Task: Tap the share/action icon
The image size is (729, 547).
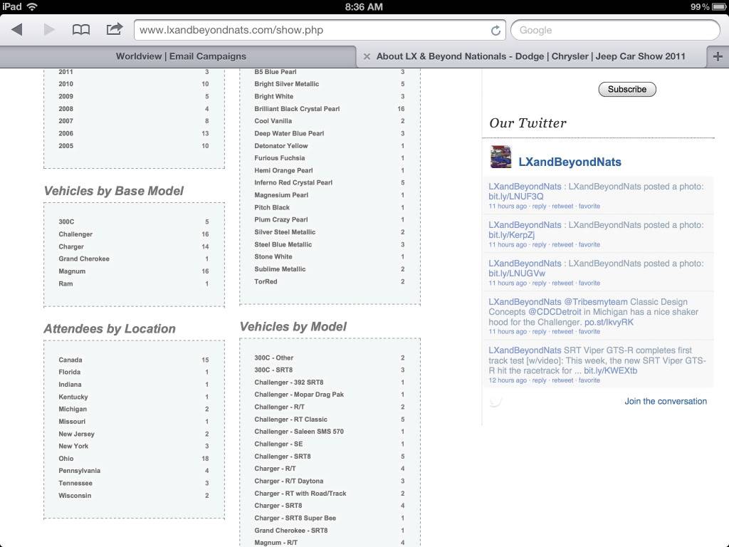Action: pyautogui.click(x=115, y=29)
